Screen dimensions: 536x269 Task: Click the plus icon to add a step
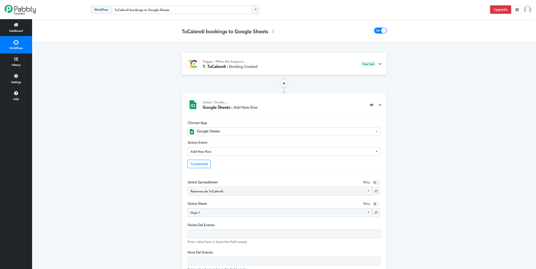pyautogui.click(x=284, y=83)
